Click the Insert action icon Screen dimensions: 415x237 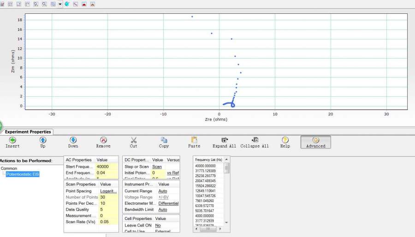(x=12, y=140)
